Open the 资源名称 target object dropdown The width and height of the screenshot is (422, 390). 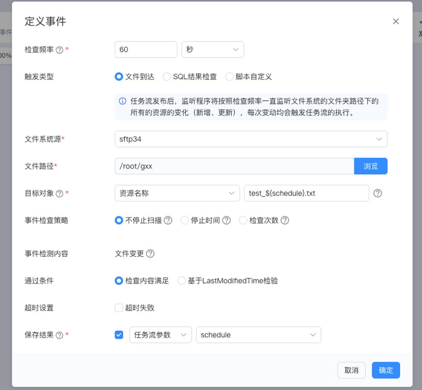click(x=177, y=193)
